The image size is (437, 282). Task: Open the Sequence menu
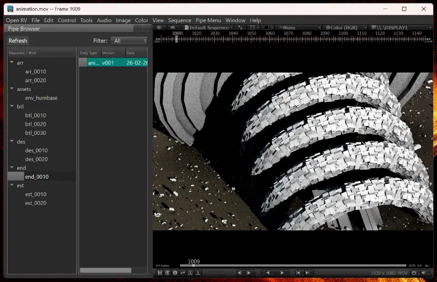[x=180, y=20]
